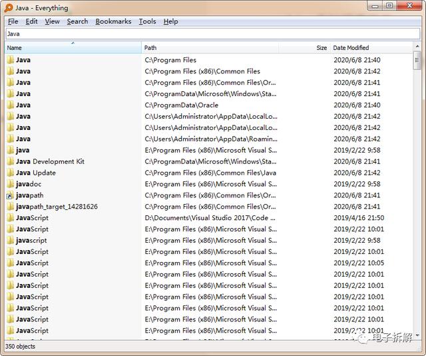Viewport: 426px width, 356px height.
Task: Open the Tools menu
Action: 148,21
